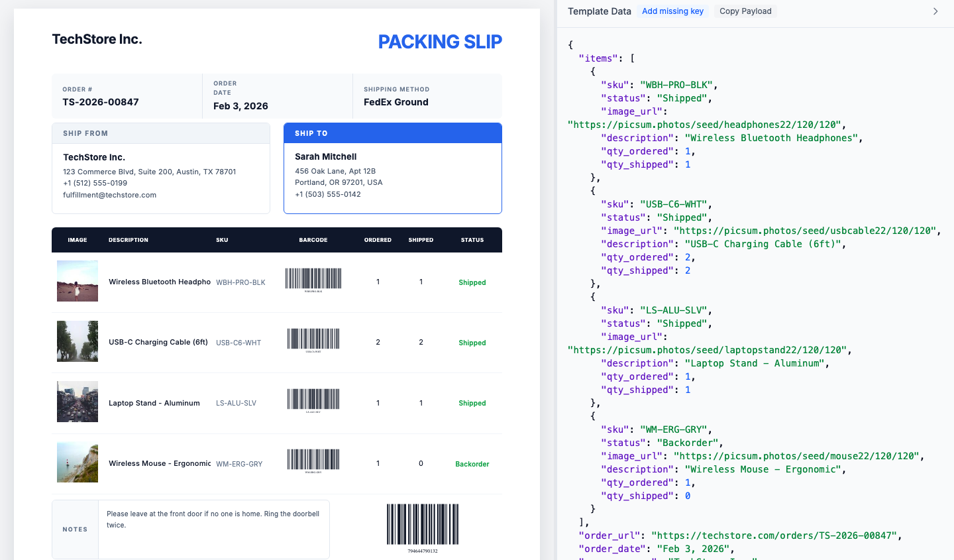Viewport: 954px width, 560px height.
Task: Click the order barcode beside Notes
Action: click(423, 525)
